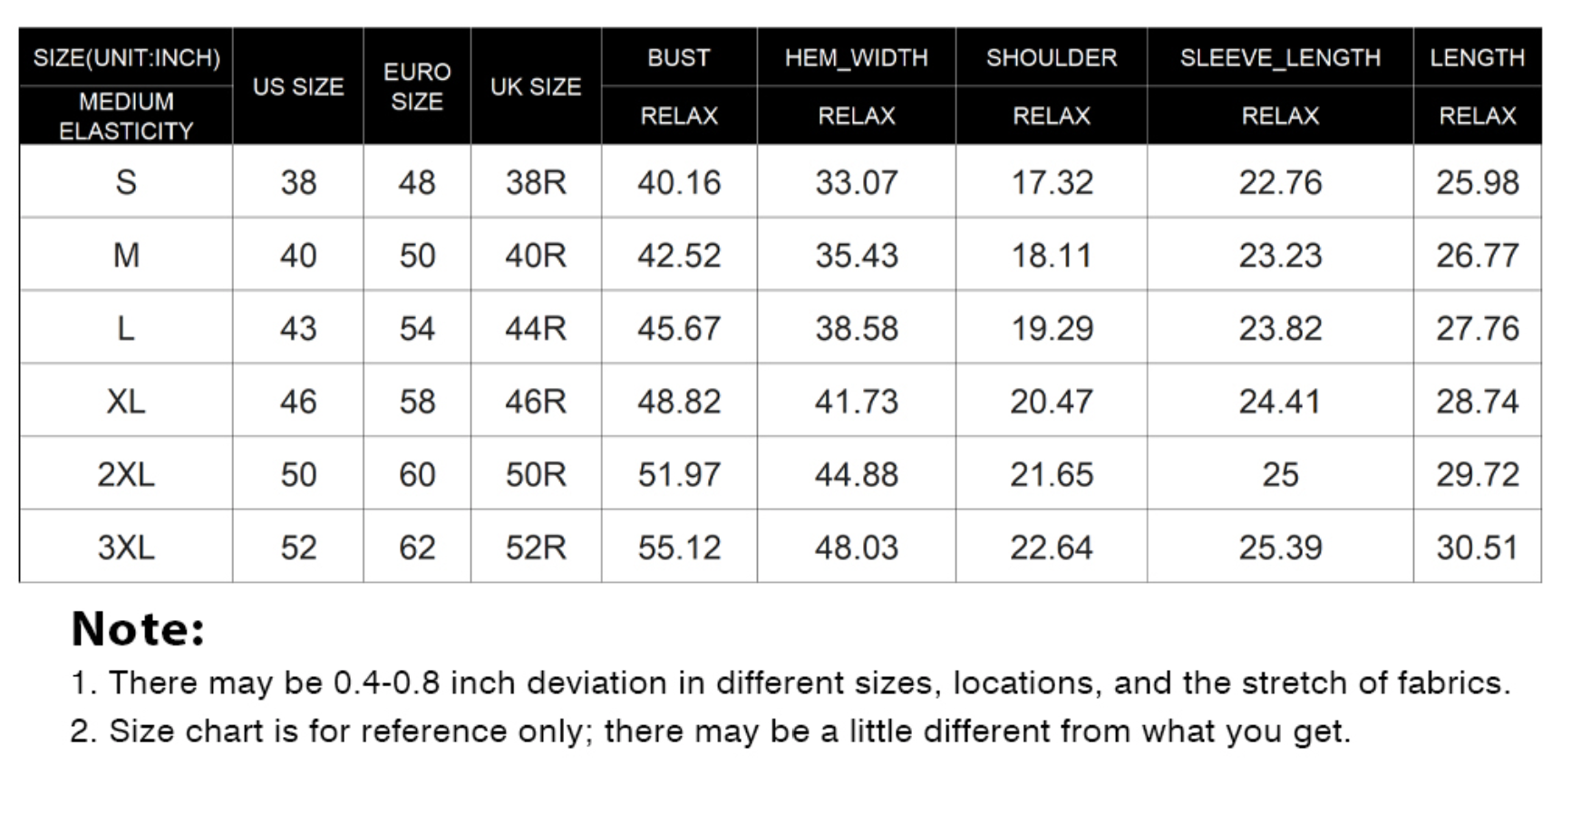Click the hem width value 41.73
This screenshot has width=1581, height=814.
(x=856, y=402)
